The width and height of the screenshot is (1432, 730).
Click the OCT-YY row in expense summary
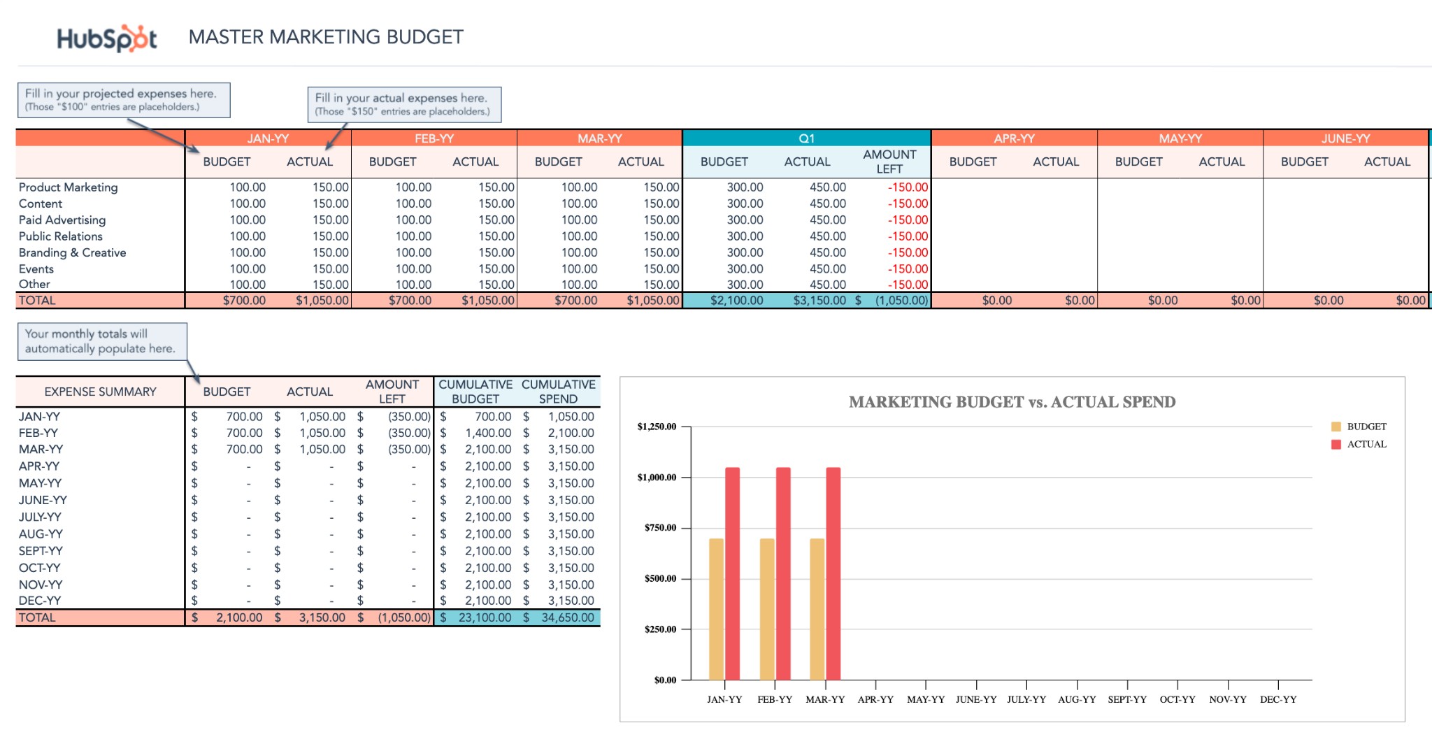[308, 568]
